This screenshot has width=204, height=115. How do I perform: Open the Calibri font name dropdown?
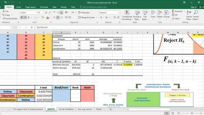[x=36, y=12]
